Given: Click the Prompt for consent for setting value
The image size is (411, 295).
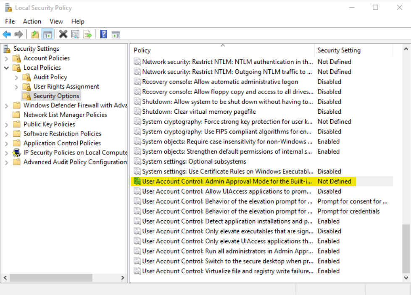Looking at the screenshot, I should coord(353,201).
